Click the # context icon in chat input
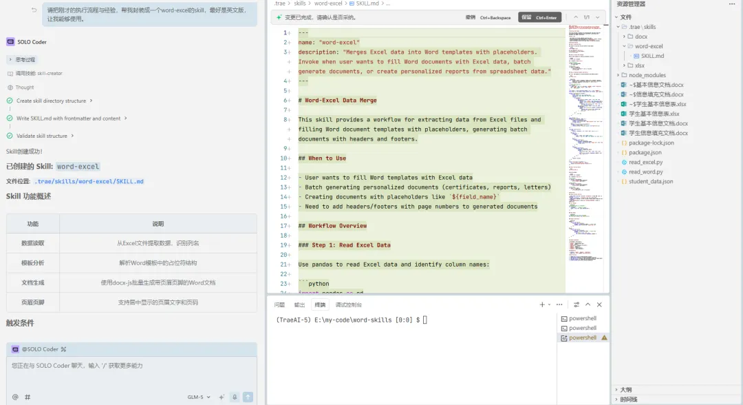 point(28,397)
